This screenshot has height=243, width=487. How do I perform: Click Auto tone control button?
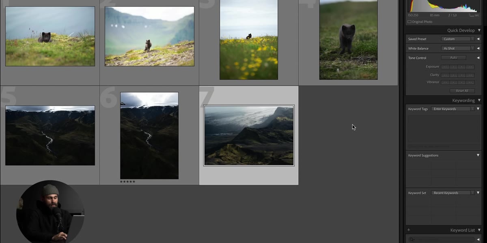coord(454,58)
